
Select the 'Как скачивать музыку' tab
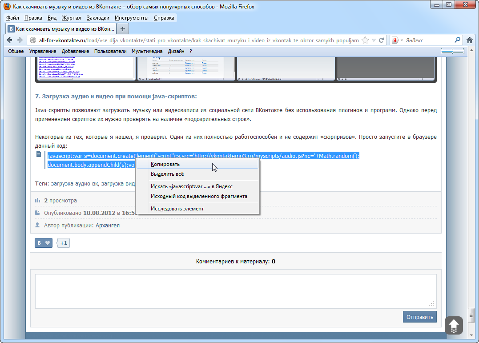61,29
